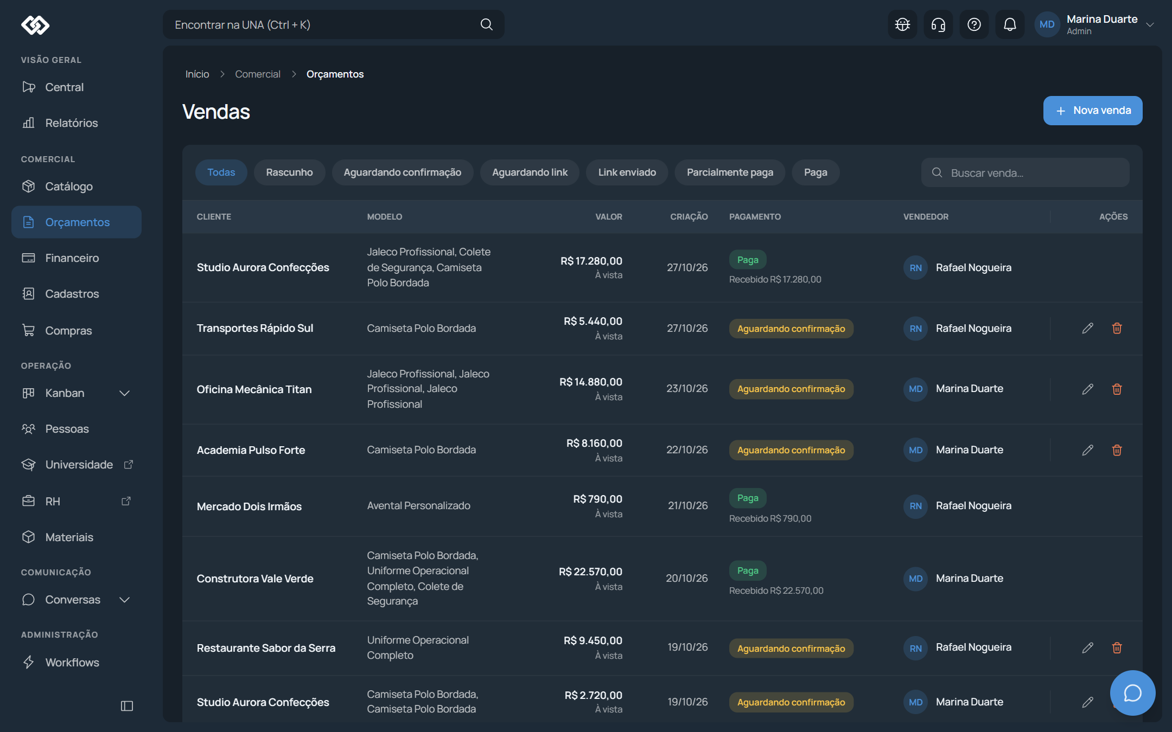Go to Comercial breadcrumb

(258, 74)
